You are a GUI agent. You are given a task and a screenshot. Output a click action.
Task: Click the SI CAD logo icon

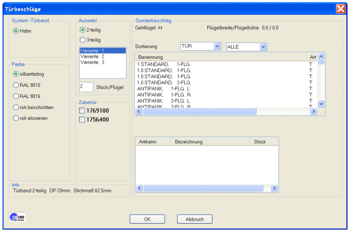[17, 217]
